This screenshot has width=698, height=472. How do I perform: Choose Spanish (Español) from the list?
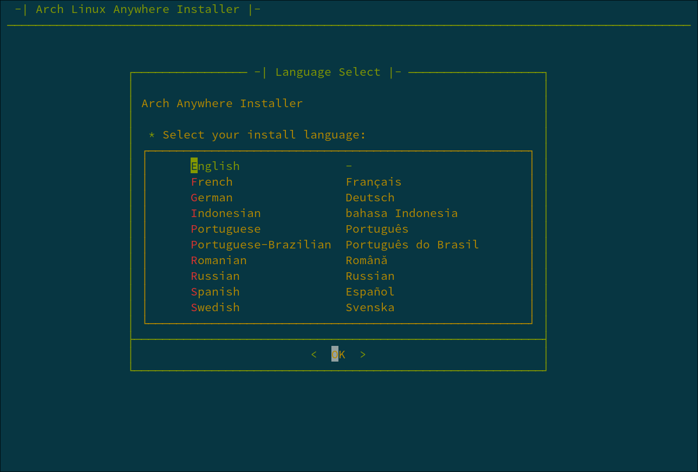click(215, 291)
